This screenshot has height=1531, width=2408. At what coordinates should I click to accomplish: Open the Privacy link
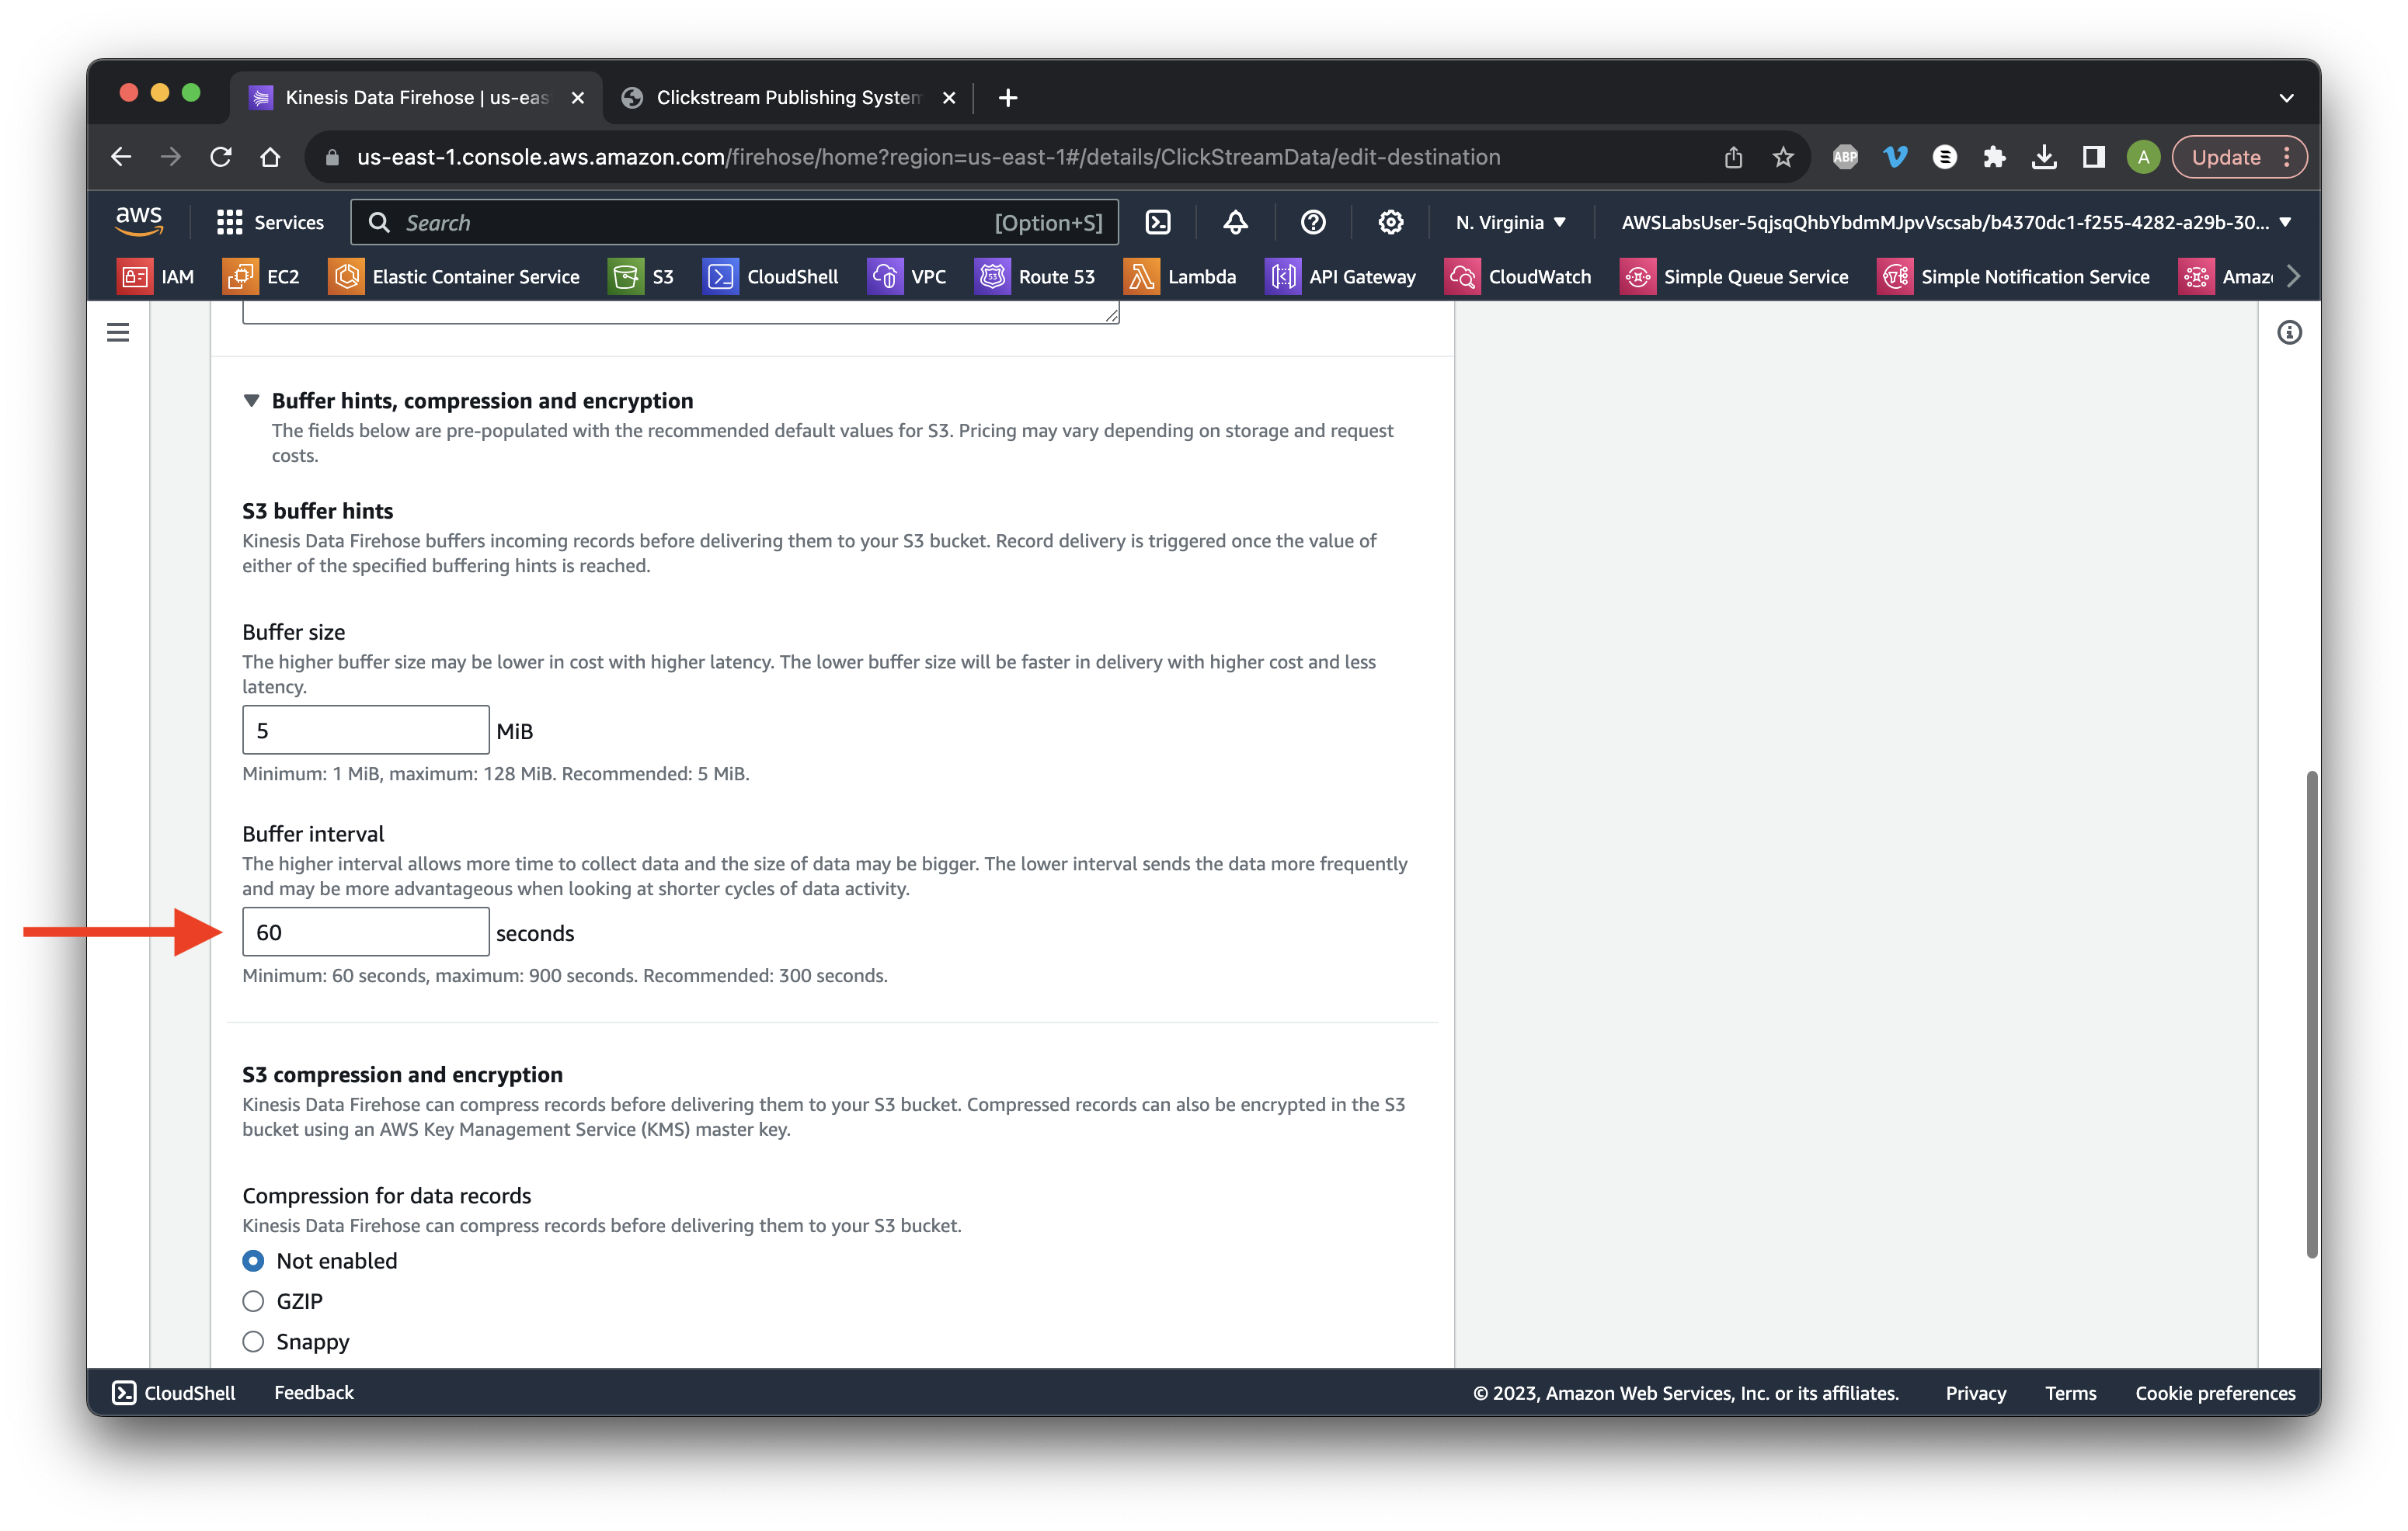1976,1393
